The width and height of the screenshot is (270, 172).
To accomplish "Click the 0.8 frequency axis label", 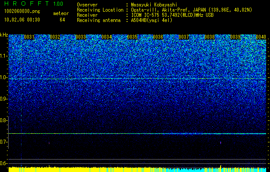I will tap(3, 120).
